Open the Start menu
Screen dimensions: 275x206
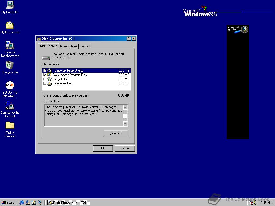click(x=8, y=203)
